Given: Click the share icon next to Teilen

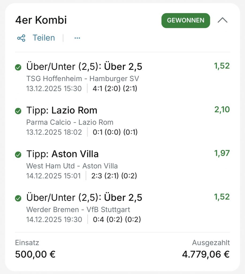Looking at the screenshot, I should click(21, 38).
